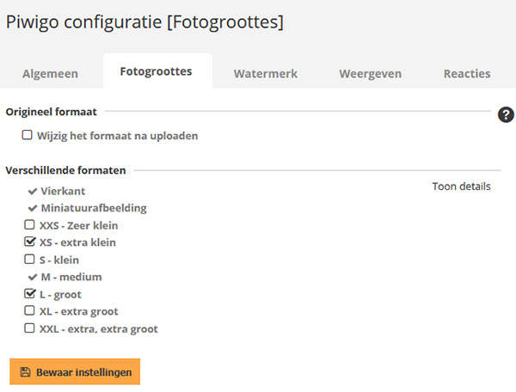Click the checkmark icon beside Vierkant

[x=33, y=192]
